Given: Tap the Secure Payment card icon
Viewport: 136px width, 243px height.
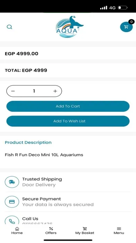Looking at the screenshot, I should (12, 202).
